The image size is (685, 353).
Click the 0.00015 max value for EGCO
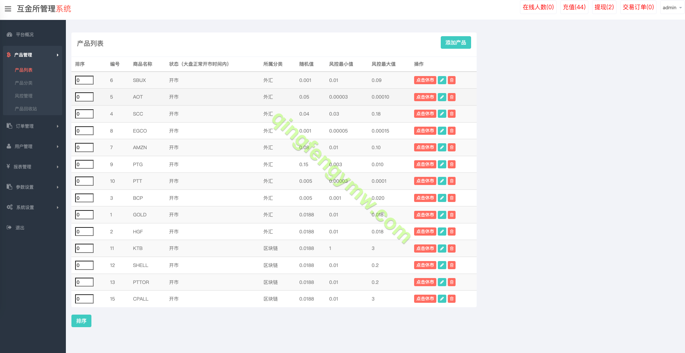380,131
